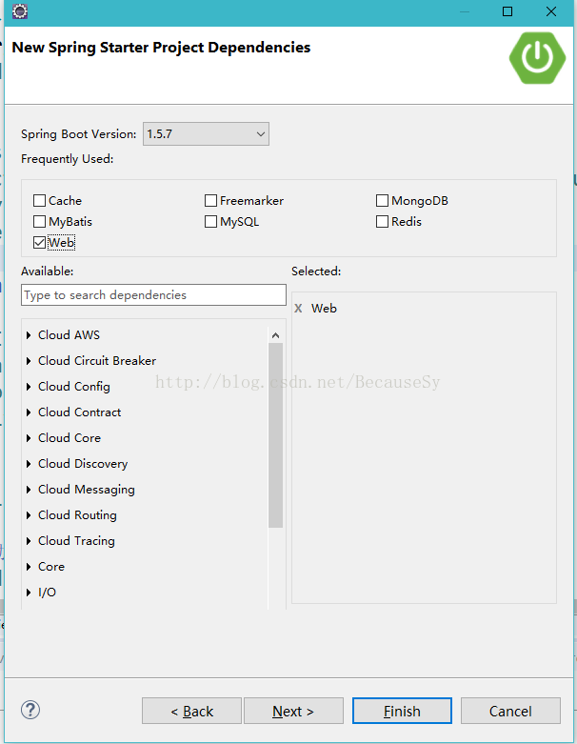Expand the Cloud Core category
This screenshot has height=744, width=577.
coord(29,438)
